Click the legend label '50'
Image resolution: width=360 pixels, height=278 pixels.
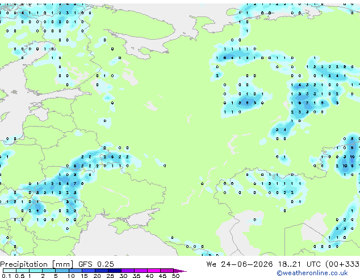coord(176,276)
